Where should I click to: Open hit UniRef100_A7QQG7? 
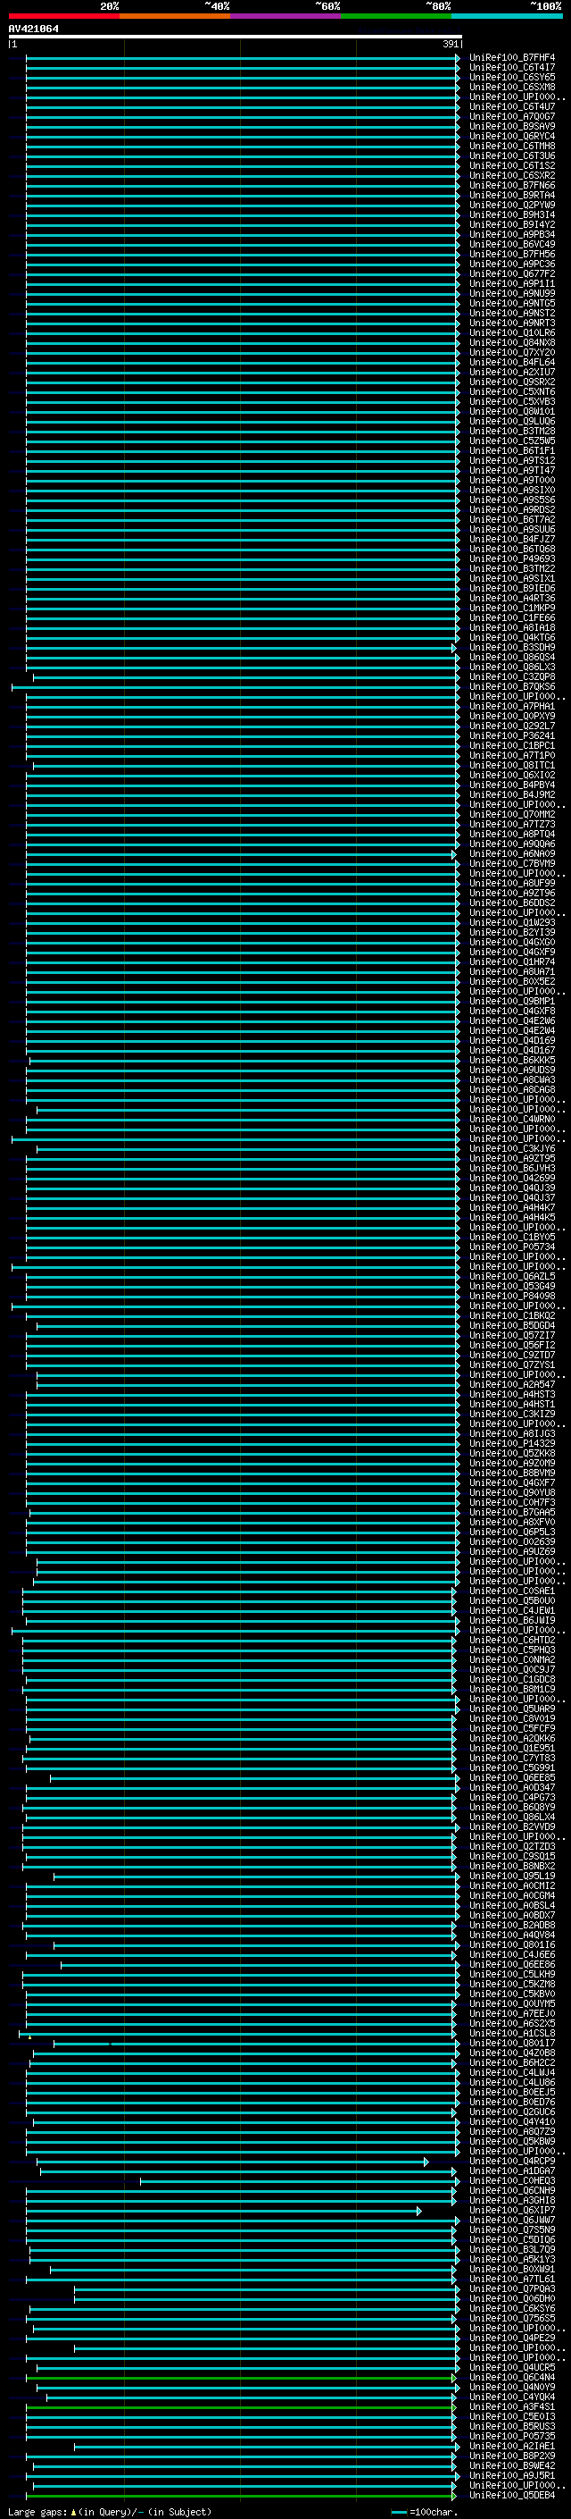(511, 116)
